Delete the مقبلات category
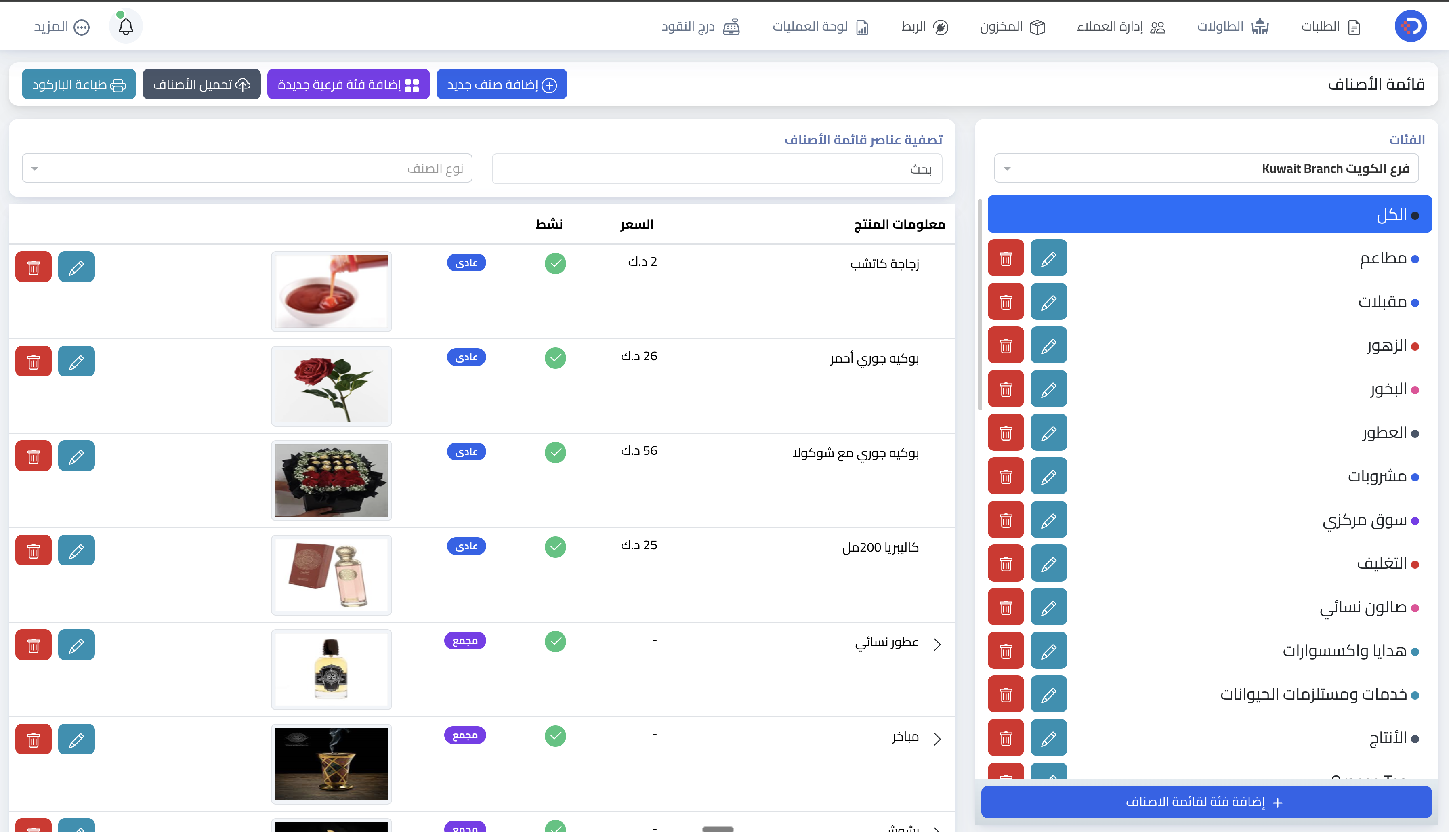The width and height of the screenshot is (1449, 832). pos(1006,302)
